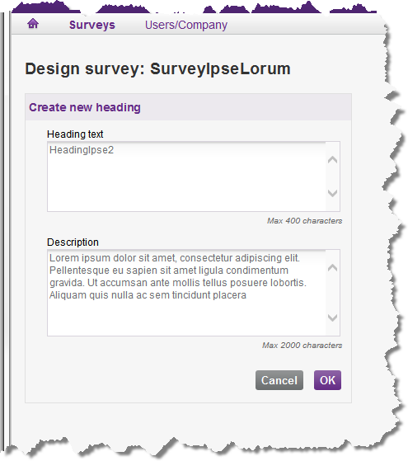Select the 'Description' field label

pos(73,242)
